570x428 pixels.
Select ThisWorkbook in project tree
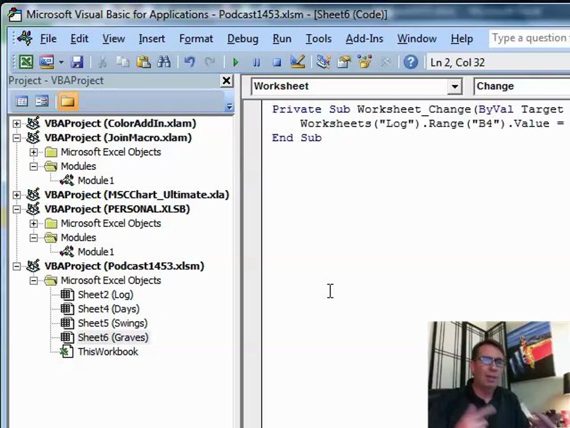(107, 351)
